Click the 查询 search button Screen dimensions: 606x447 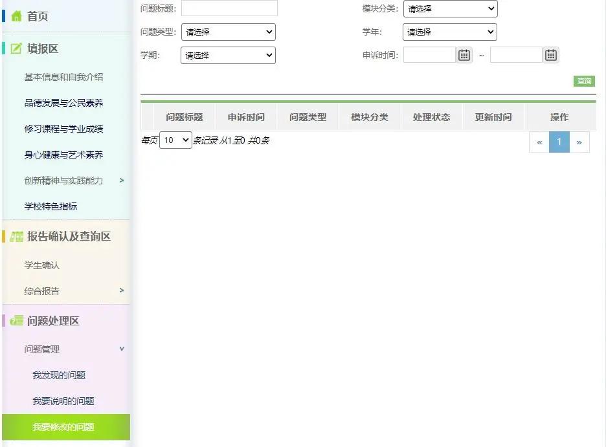(583, 81)
